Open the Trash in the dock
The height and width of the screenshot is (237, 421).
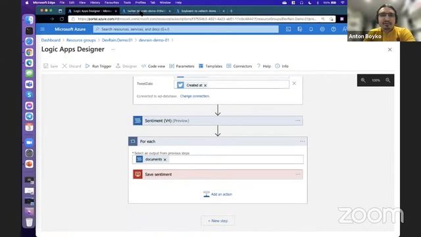pos(29,223)
